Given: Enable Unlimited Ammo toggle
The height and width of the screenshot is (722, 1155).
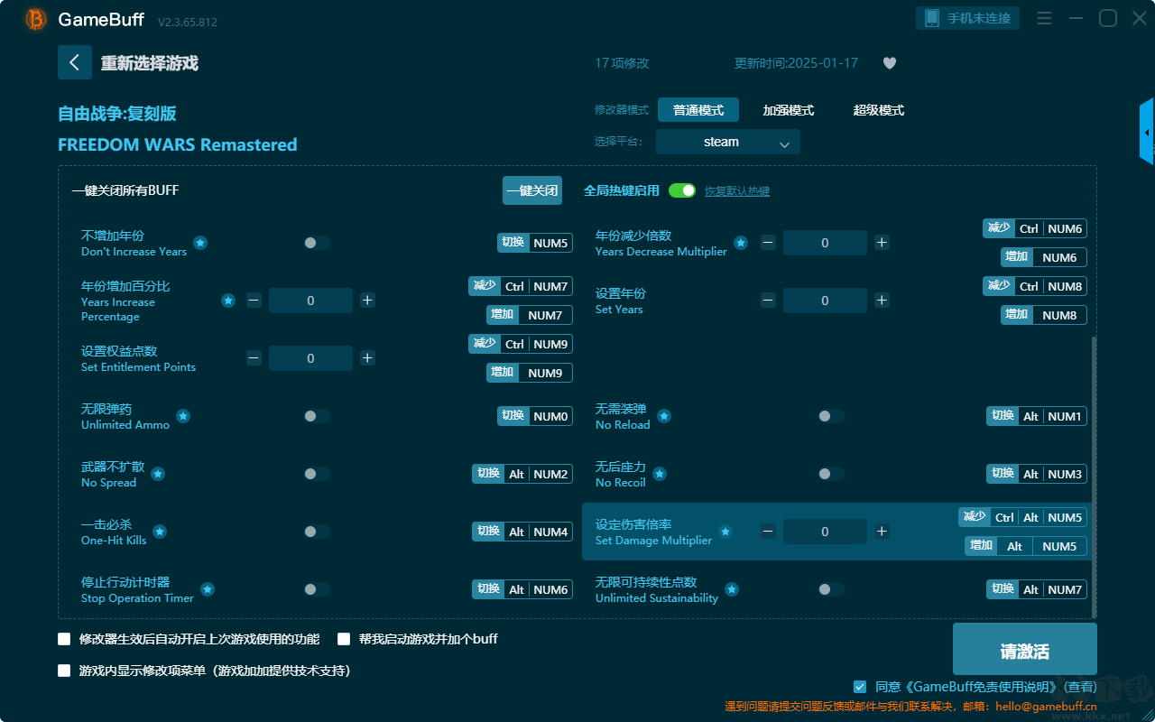Looking at the screenshot, I should (x=317, y=416).
